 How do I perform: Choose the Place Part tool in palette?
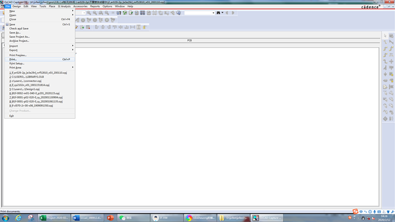click(x=391, y=36)
